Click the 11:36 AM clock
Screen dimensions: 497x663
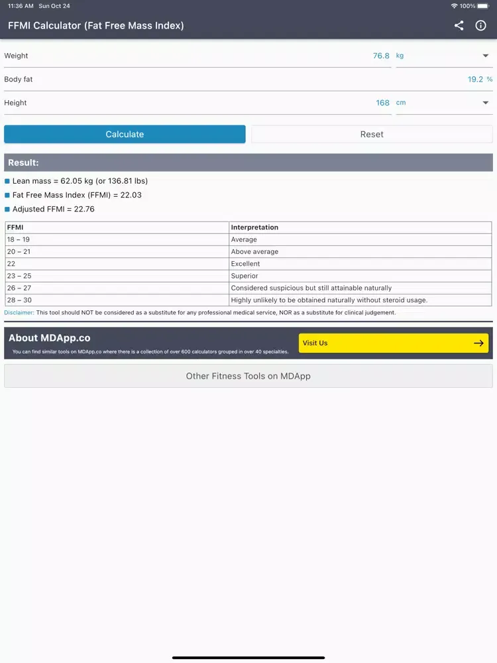tap(21, 6)
